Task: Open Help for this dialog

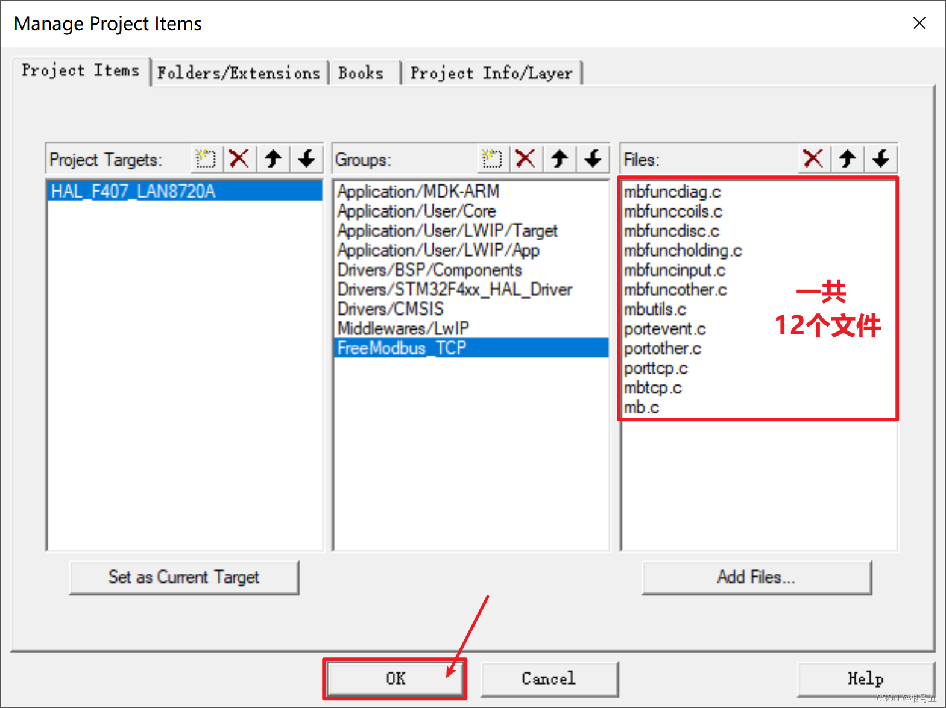Action: pos(865,678)
